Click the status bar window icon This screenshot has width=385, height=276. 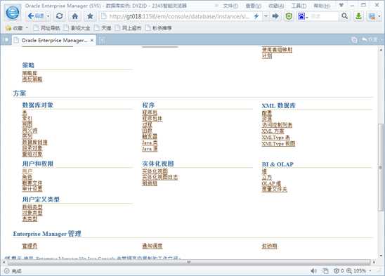tap(325, 271)
